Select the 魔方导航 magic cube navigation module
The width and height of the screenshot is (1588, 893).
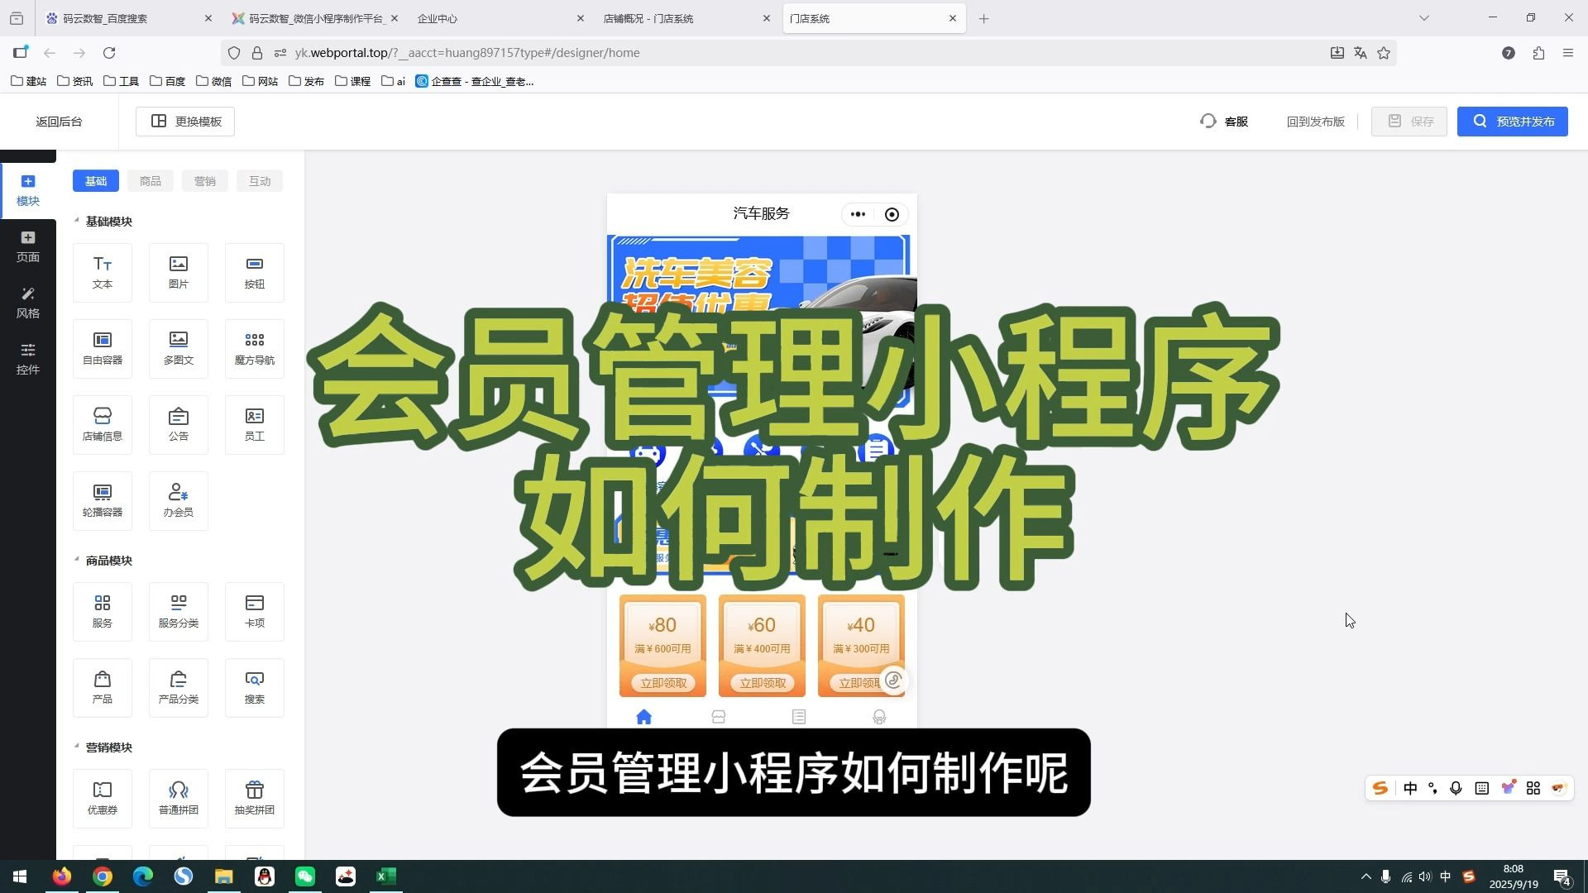[x=254, y=347]
